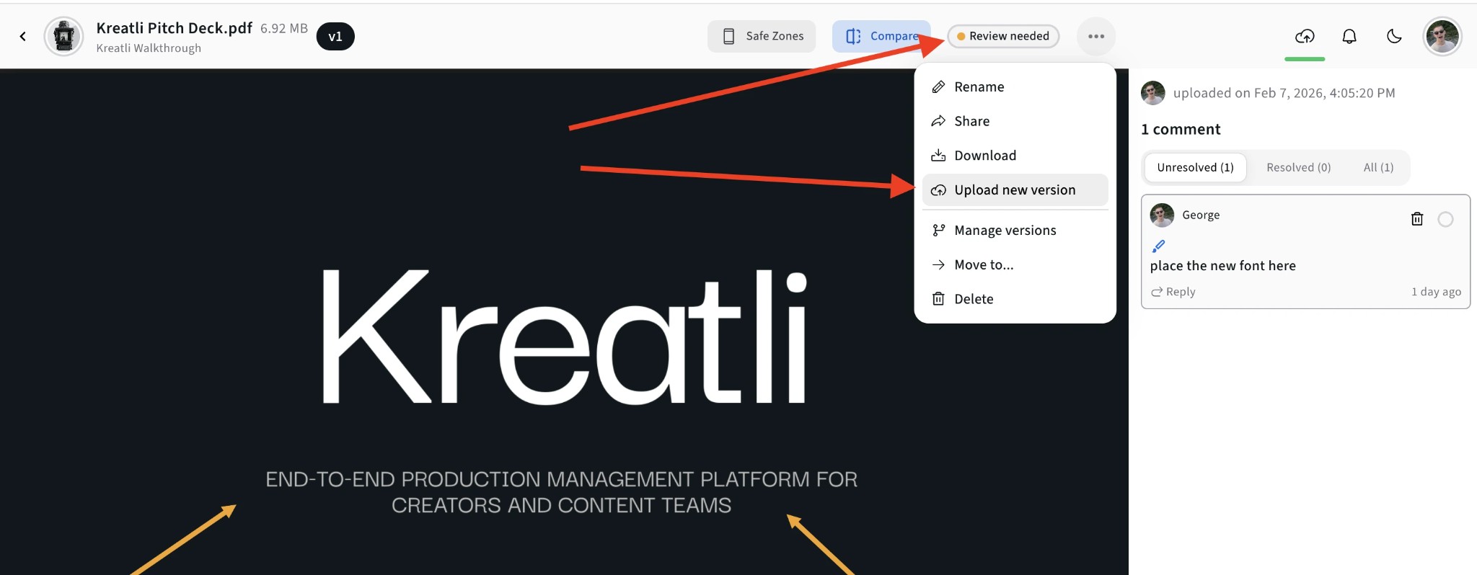Click the blue brush annotation icon
The height and width of the screenshot is (575, 1477).
1158,246
